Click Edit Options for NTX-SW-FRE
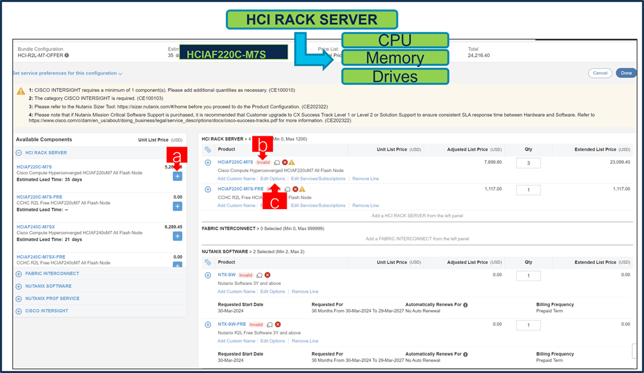Viewport: 644px width, 373px height. tap(273, 341)
